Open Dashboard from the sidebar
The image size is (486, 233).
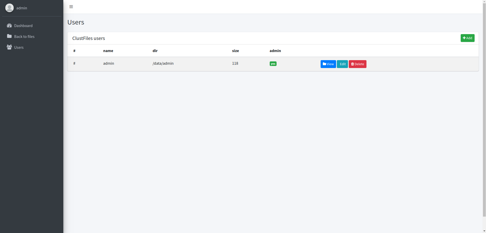click(x=32, y=26)
